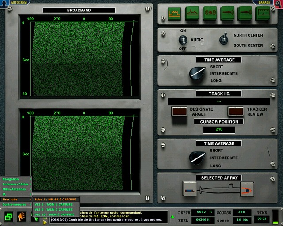Expand the IA submenu

pyautogui.click(x=16, y=194)
